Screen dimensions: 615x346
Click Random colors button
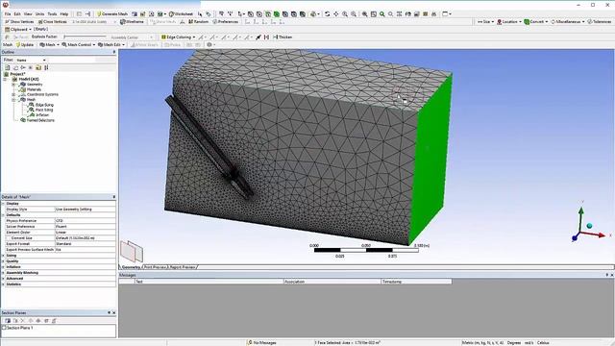(x=199, y=21)
